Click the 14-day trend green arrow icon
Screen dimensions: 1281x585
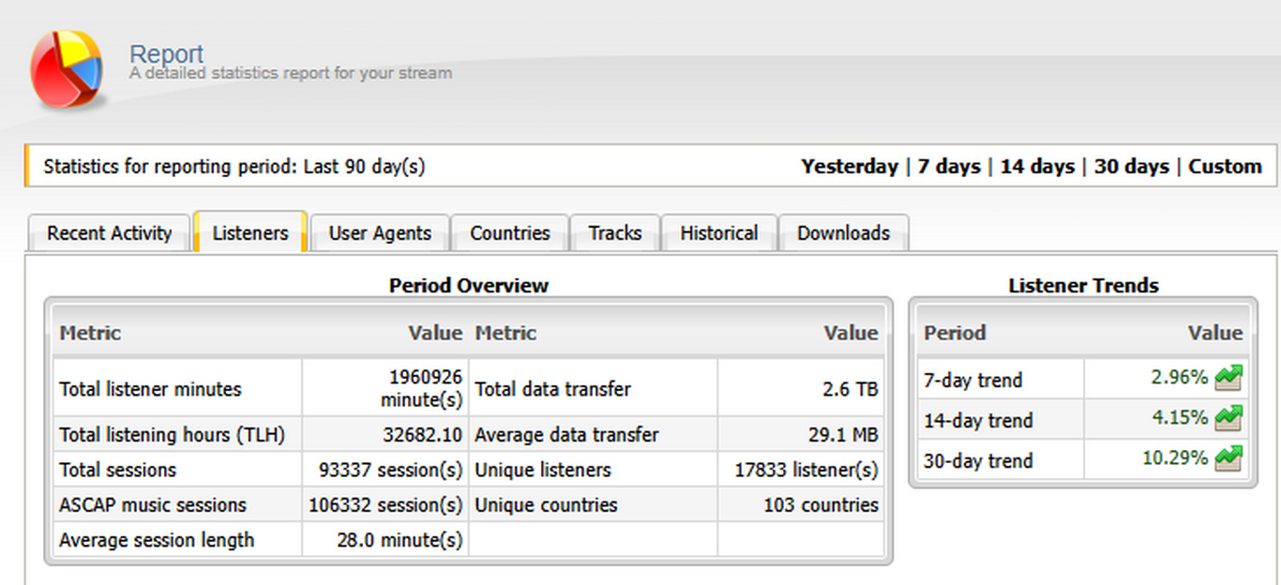1228,418
